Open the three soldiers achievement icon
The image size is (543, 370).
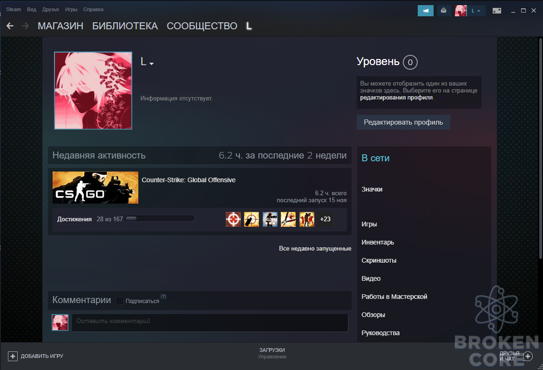306,219
